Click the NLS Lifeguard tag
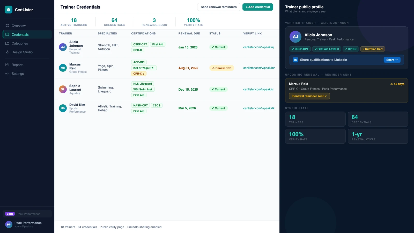 pyautogui.click(x=143, y=84)
